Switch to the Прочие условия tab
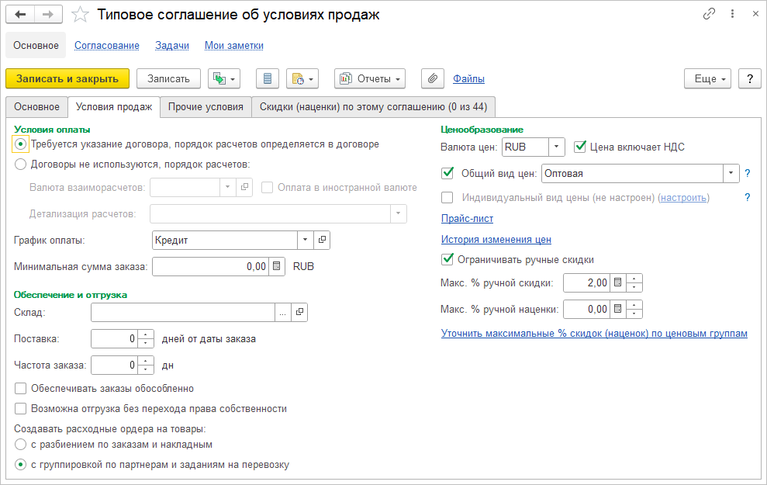The image size is (767, 485). point(206,106)
